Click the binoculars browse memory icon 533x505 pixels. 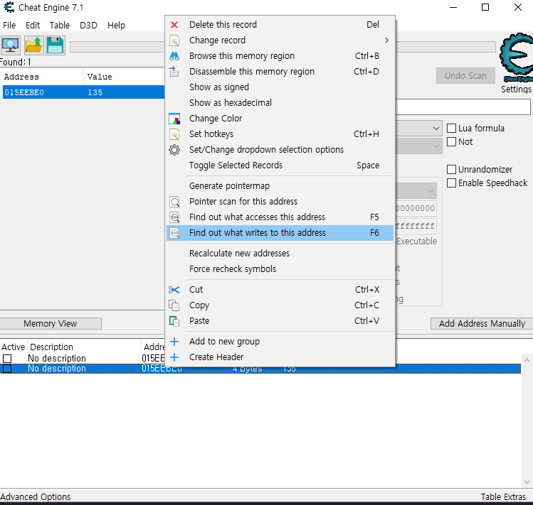[174, 56]
